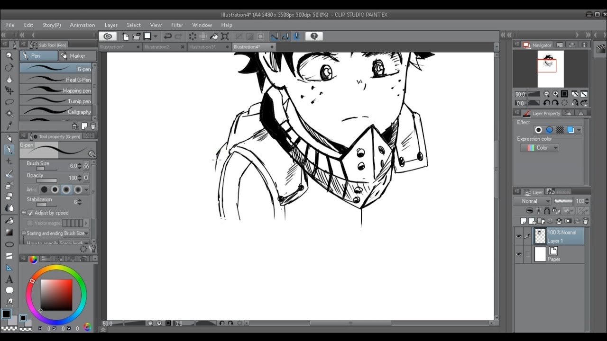Select the Turnip pen brush
Screen dimensions: 607x341
point(56,101)
